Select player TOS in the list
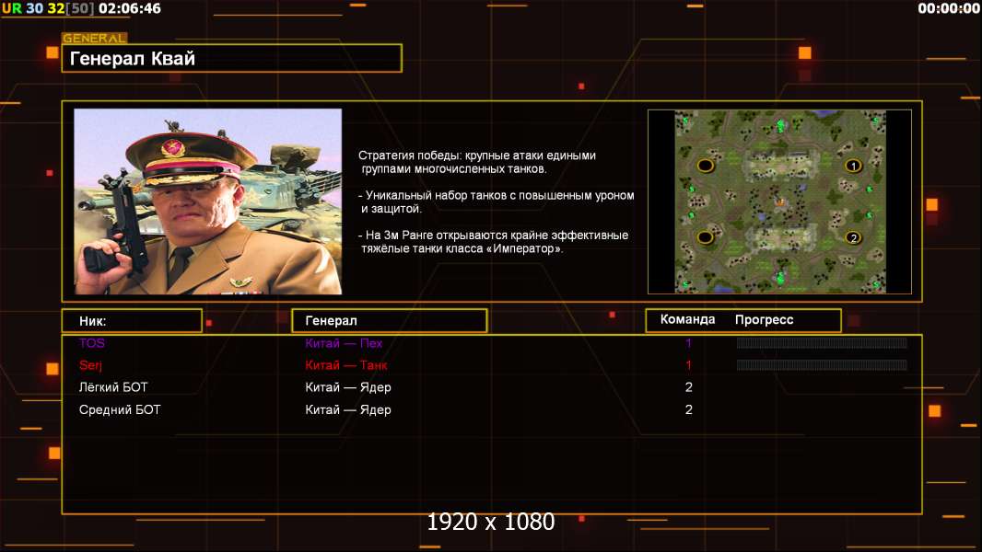This screenshot has width=982, height=552. [92, 343]
